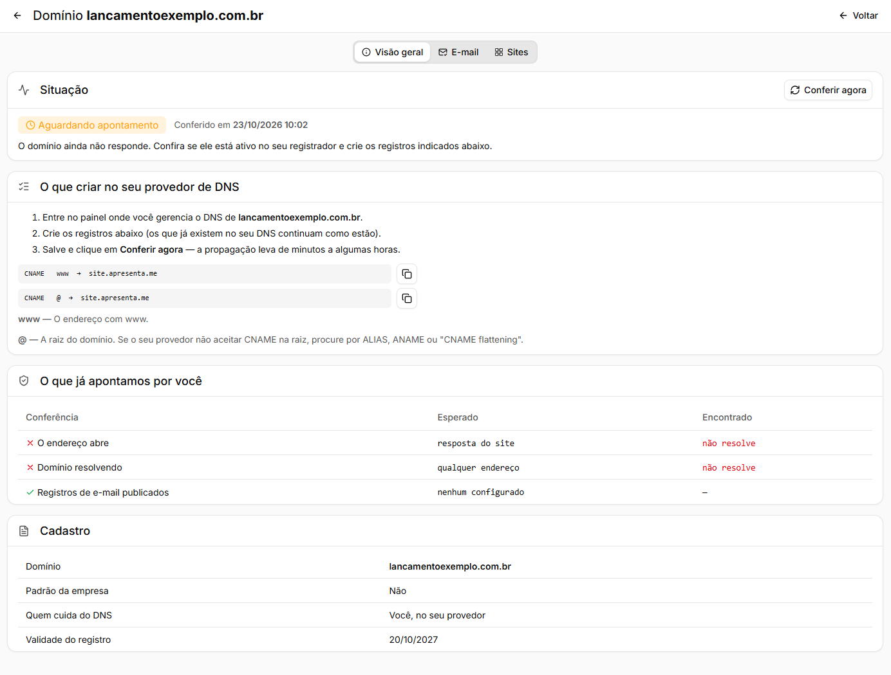Click 'Você, no seu provedor' value
This screenshot has height=675, width=891.
437,615
